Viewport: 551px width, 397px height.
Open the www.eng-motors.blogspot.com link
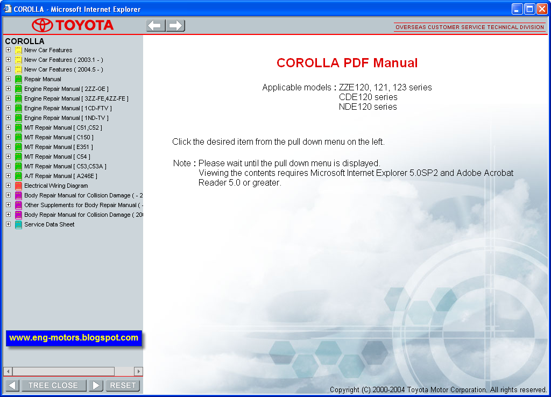73,338
